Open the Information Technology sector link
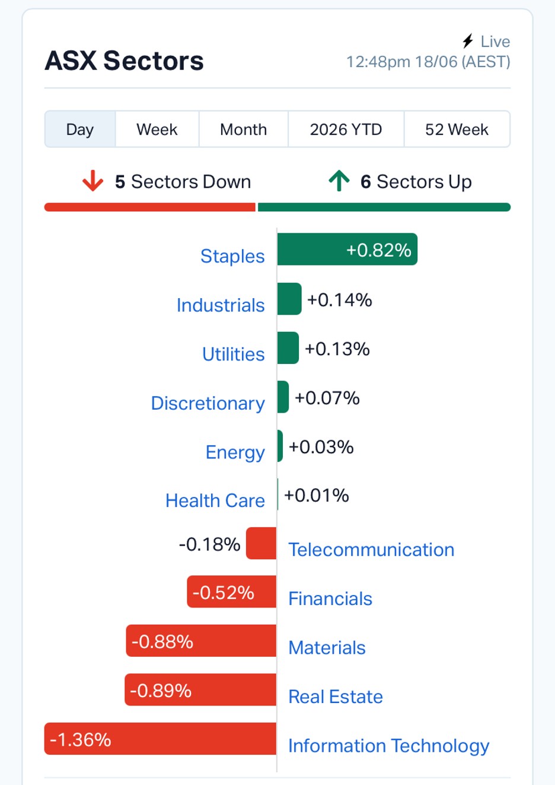Screen dimensions: 555x785 click(x=389, y=746)
